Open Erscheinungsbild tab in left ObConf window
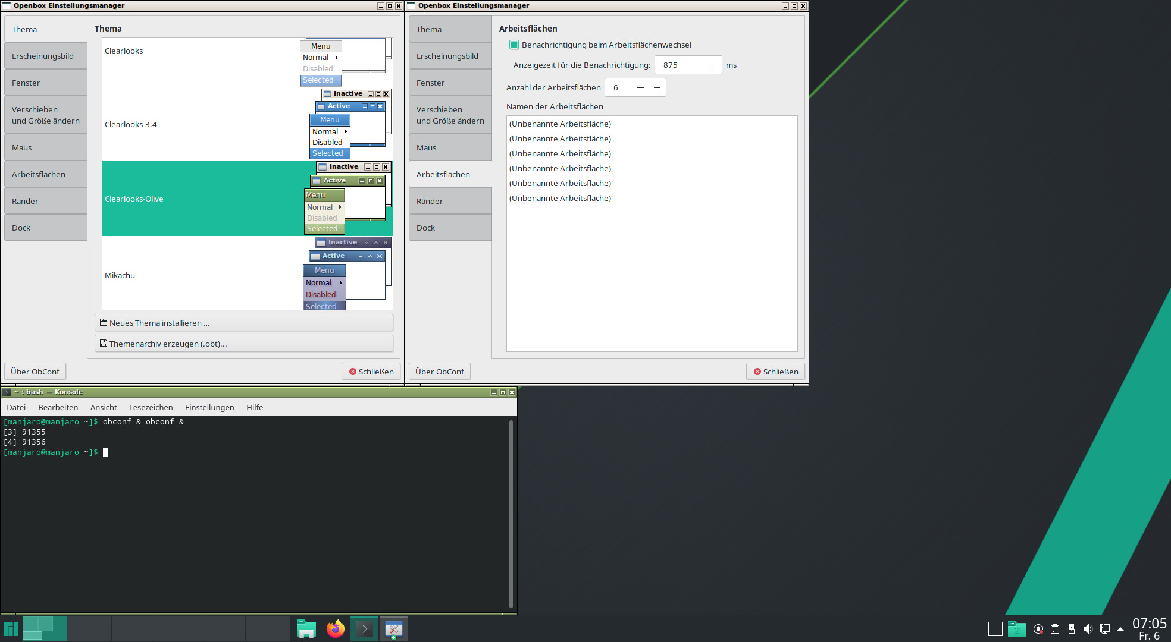Image resolution: width=1171 pixels, height=642 pixels. coord(46,56)
